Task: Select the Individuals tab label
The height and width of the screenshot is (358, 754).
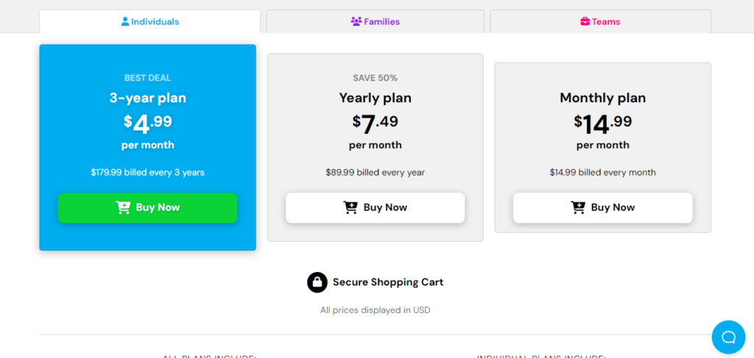Action: (x=155, y=21)
